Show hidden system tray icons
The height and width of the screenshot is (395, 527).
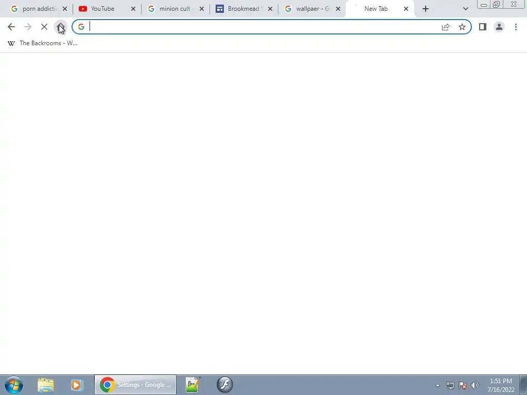click(x=437, y=385)
